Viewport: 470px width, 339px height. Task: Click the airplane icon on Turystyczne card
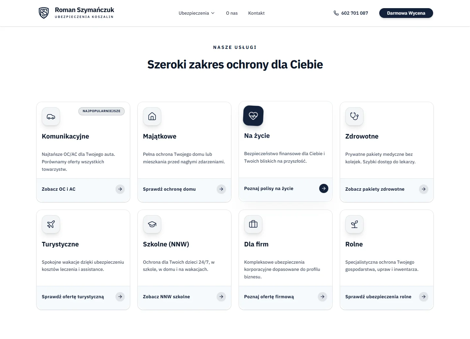click(51, 224)
